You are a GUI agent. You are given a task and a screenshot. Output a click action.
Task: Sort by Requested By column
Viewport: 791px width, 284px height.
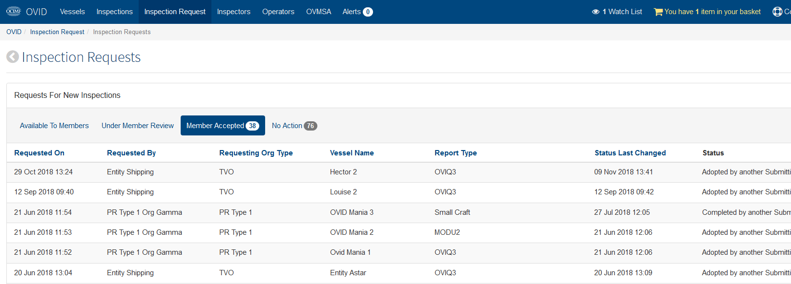click(131, 153)
